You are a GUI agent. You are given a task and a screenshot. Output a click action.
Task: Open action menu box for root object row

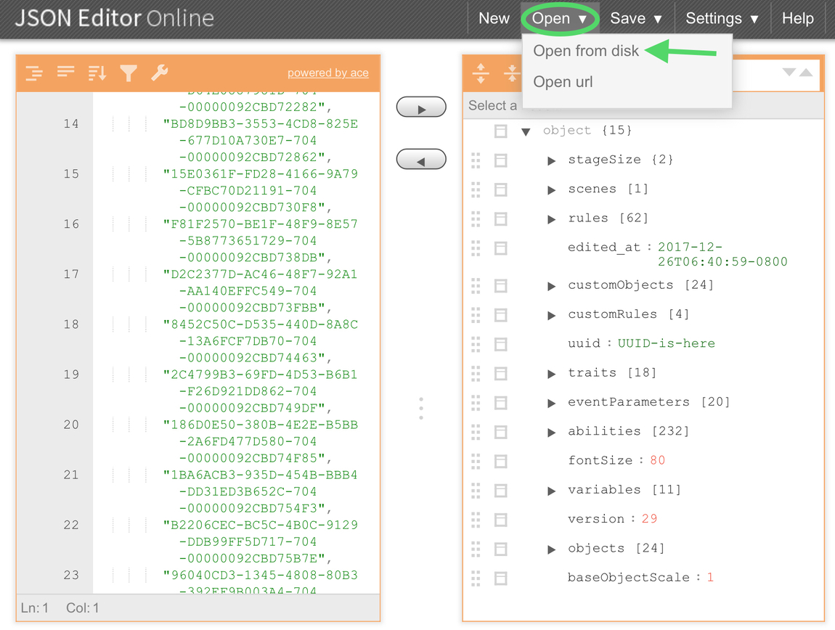coord(500,131)
